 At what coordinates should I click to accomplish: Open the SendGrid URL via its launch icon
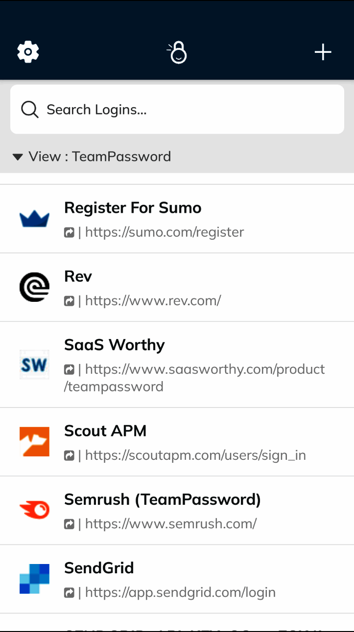tap(69, 592)
